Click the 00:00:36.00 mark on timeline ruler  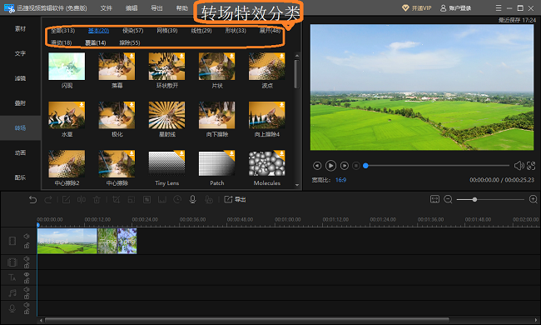click(192, 220)
